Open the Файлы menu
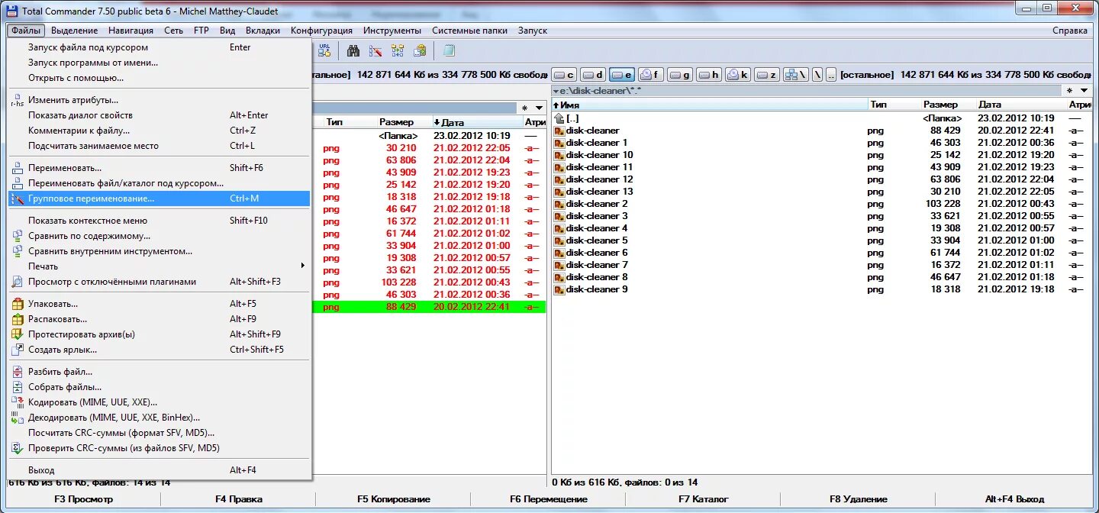Screen dimensions: 1099x513 coord(27,31)
